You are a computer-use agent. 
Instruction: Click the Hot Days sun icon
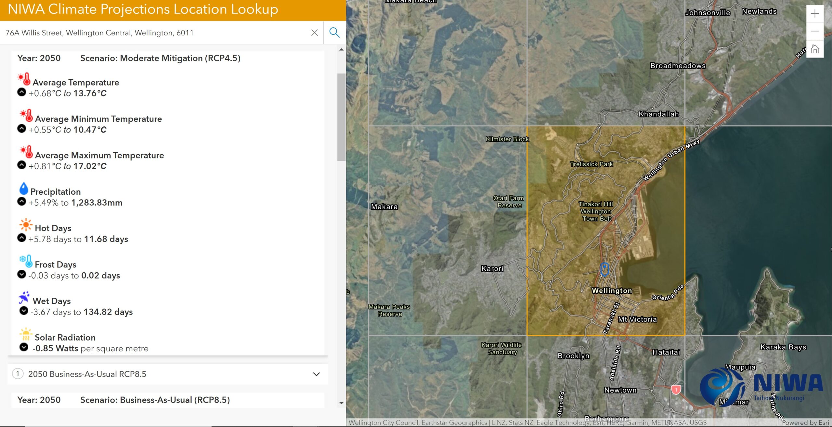(26, 225)
